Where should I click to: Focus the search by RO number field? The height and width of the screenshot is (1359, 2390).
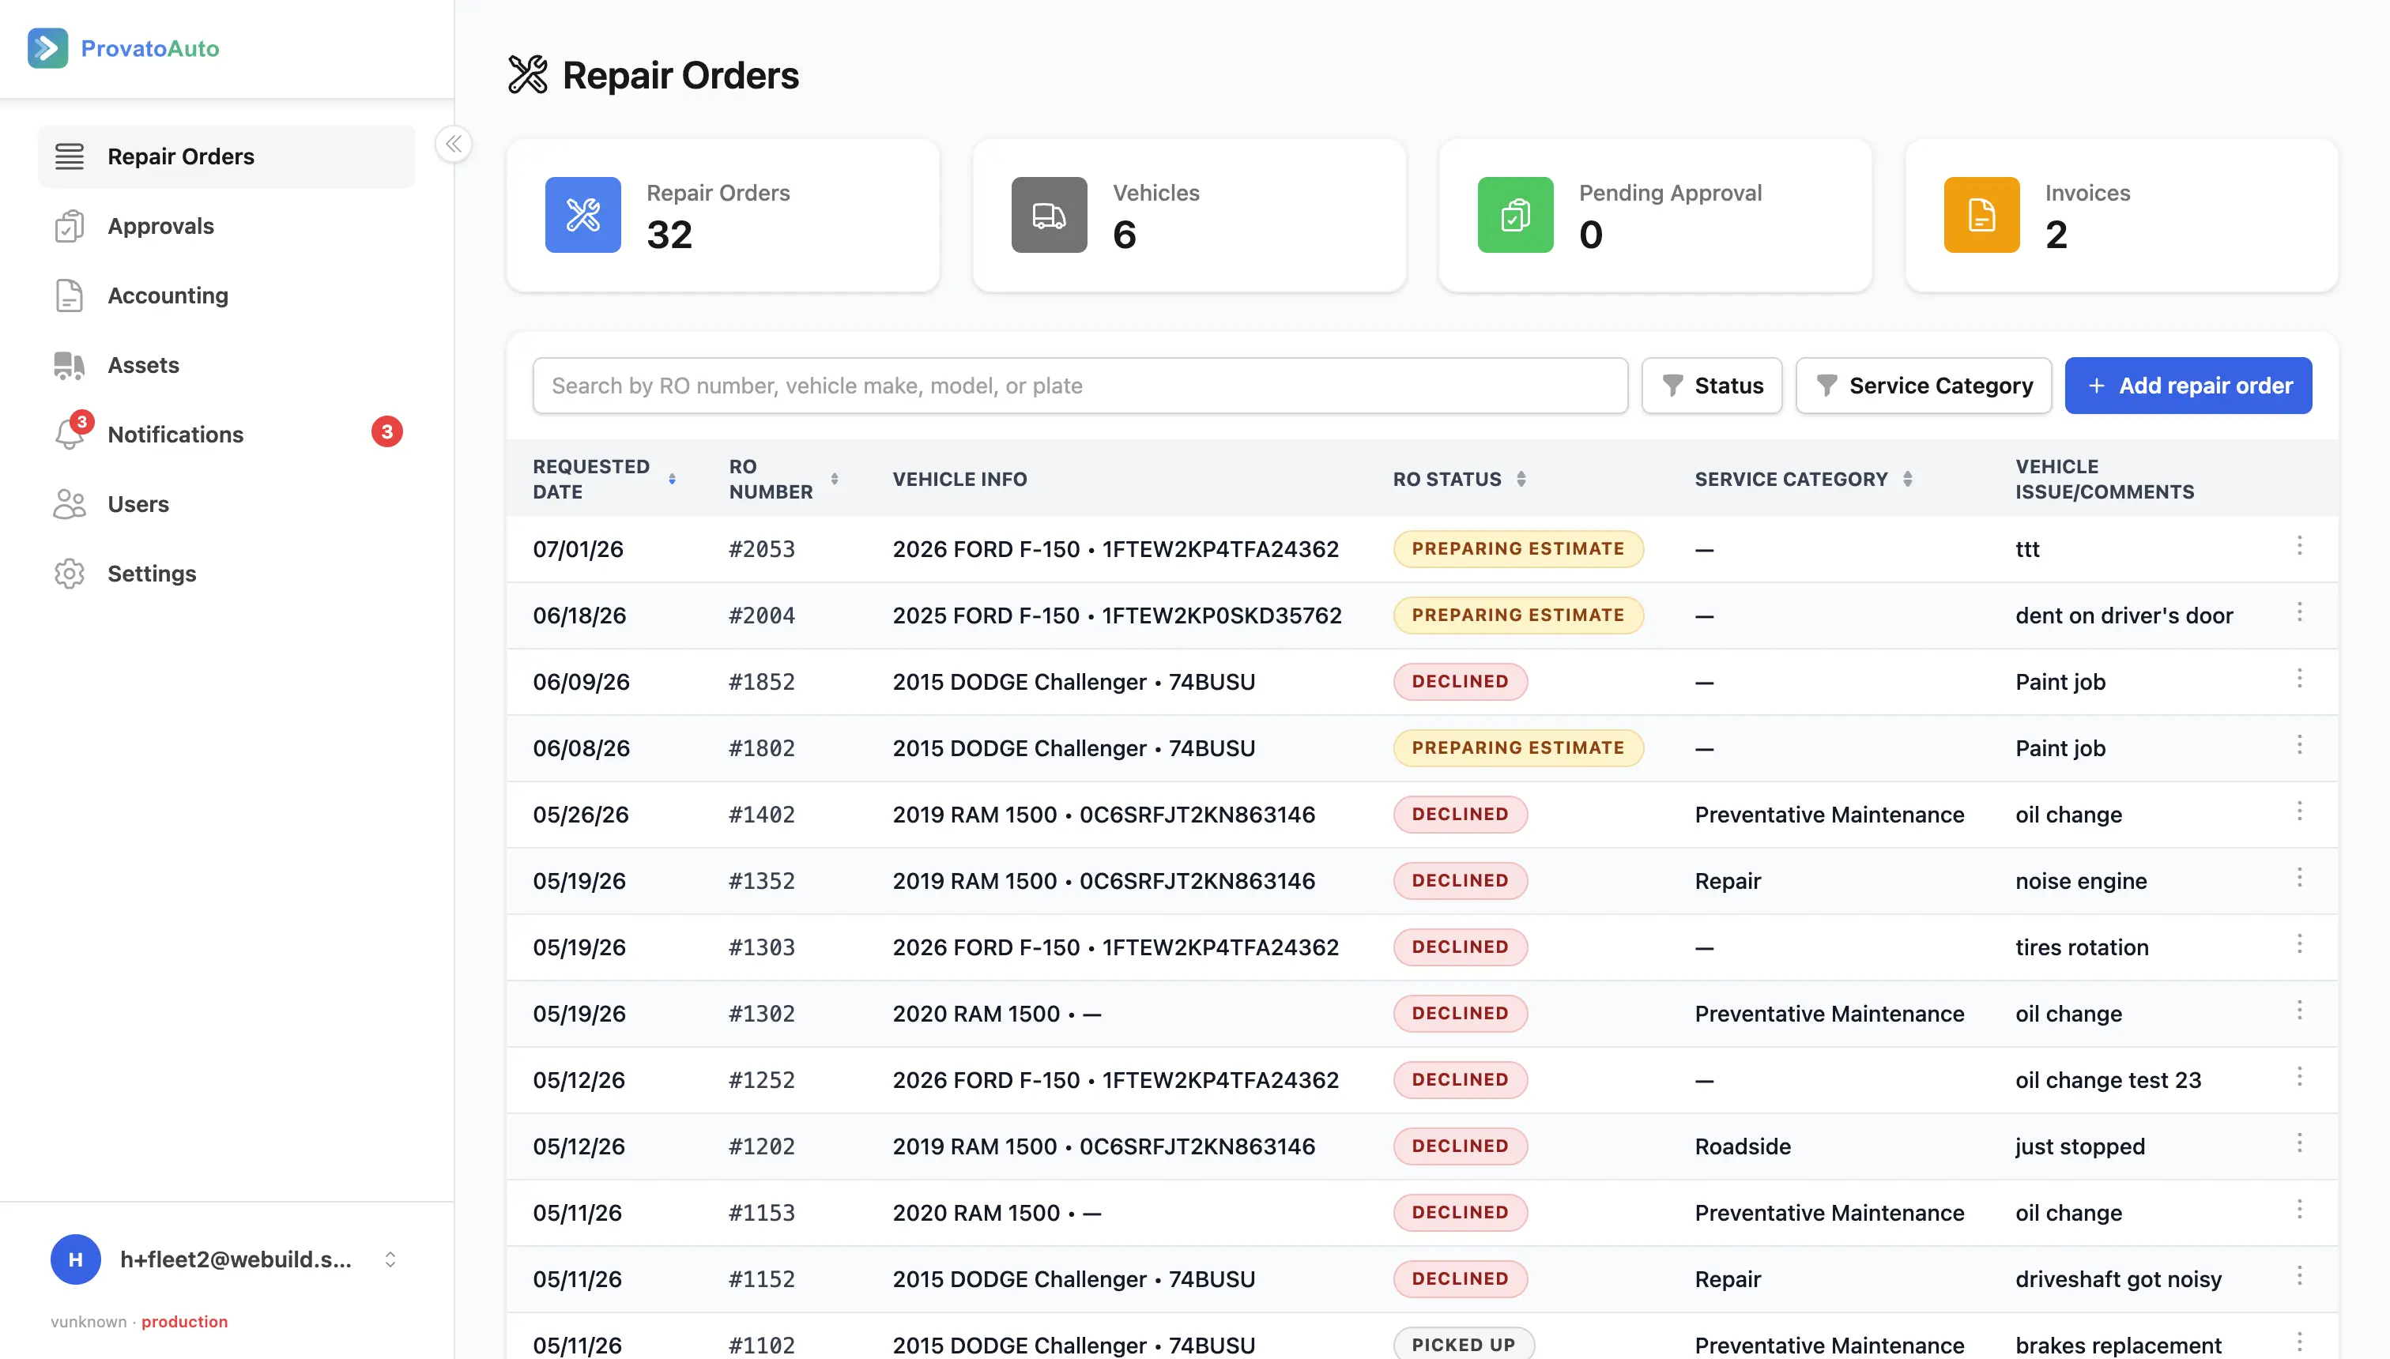1080,386
